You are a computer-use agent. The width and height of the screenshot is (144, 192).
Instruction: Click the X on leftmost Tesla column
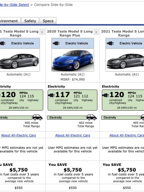(42, 32)
